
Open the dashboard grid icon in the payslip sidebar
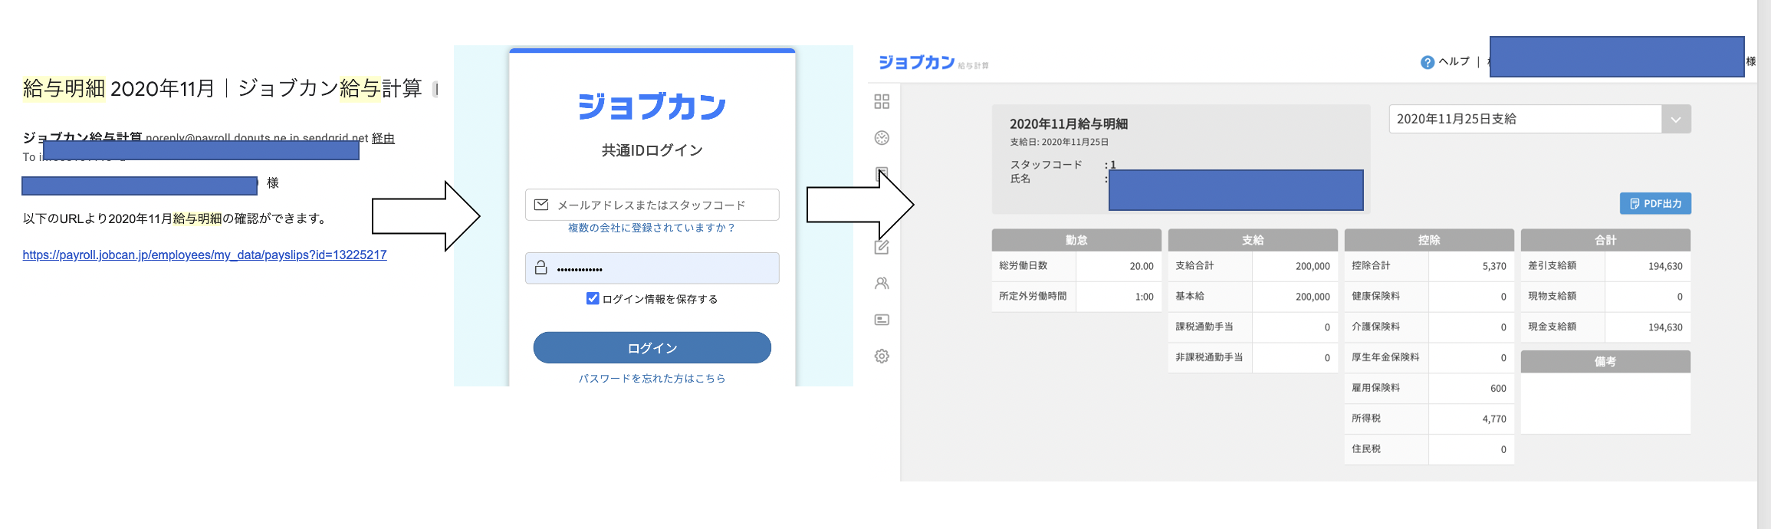pyautogui.click(x=882, y=101)
